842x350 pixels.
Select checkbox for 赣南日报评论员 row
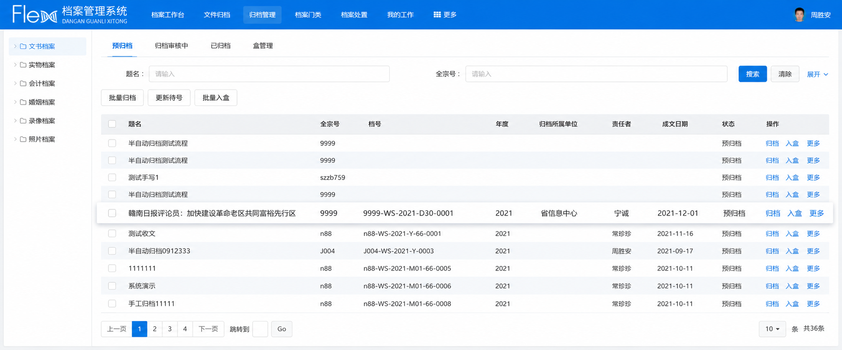coord(112,213)
